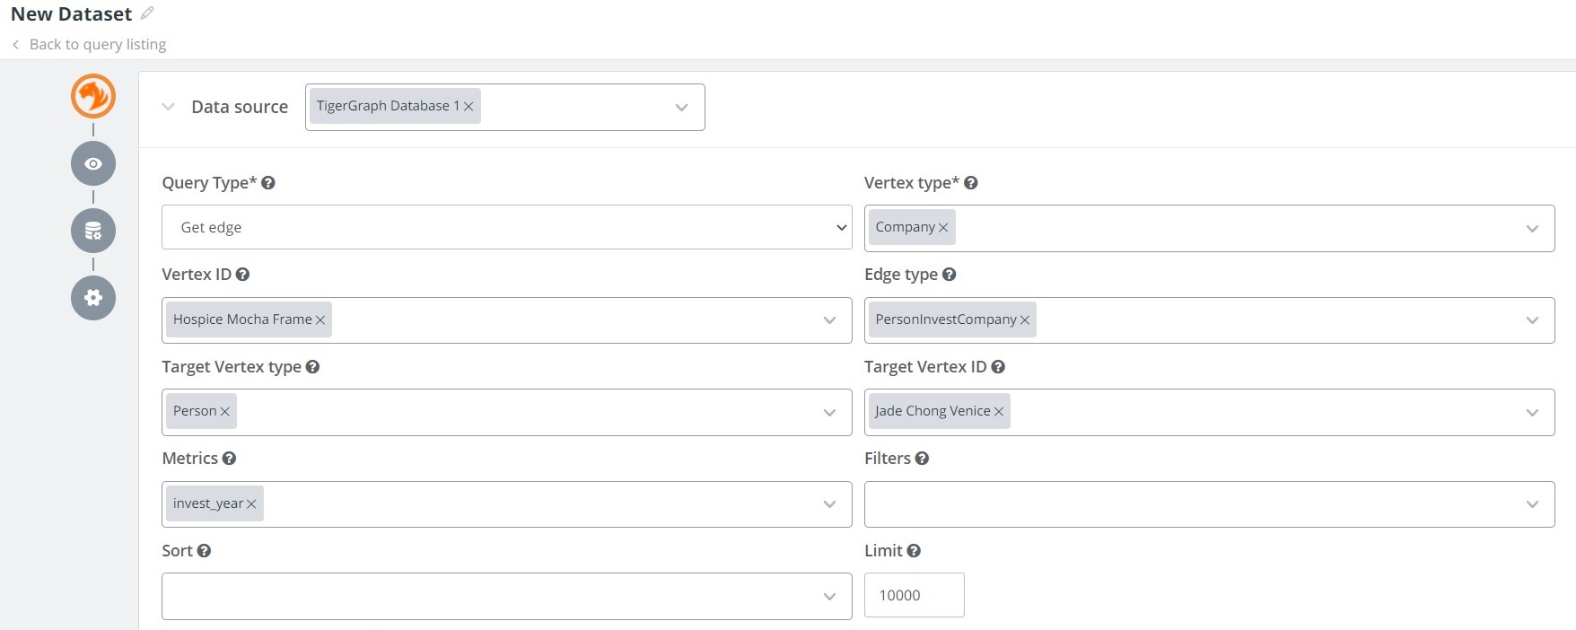Edit dataset name with pencil icon

click(147, 13)
